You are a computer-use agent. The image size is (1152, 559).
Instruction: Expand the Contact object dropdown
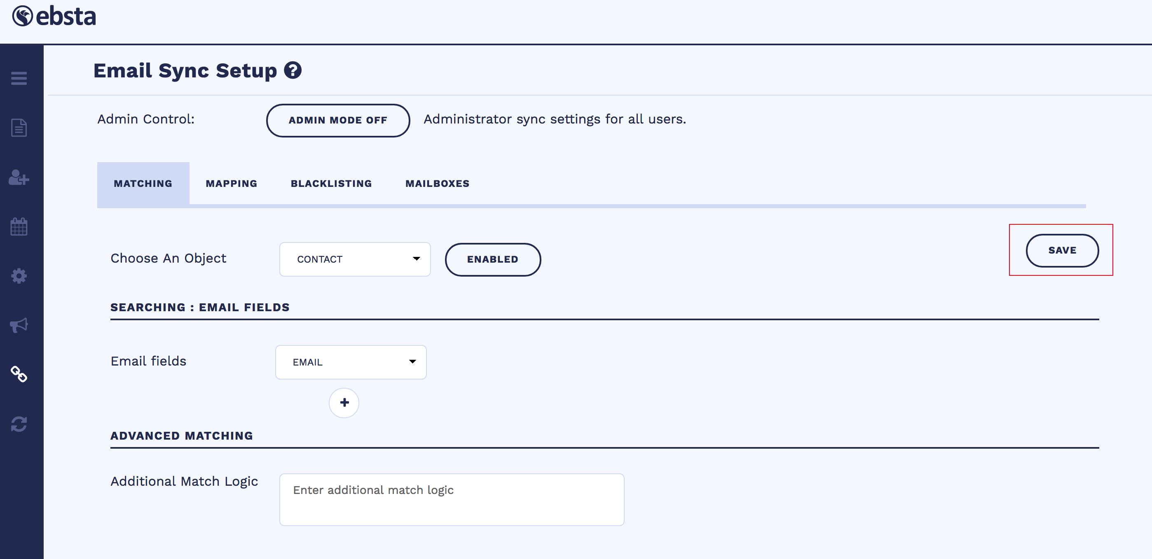355,259
